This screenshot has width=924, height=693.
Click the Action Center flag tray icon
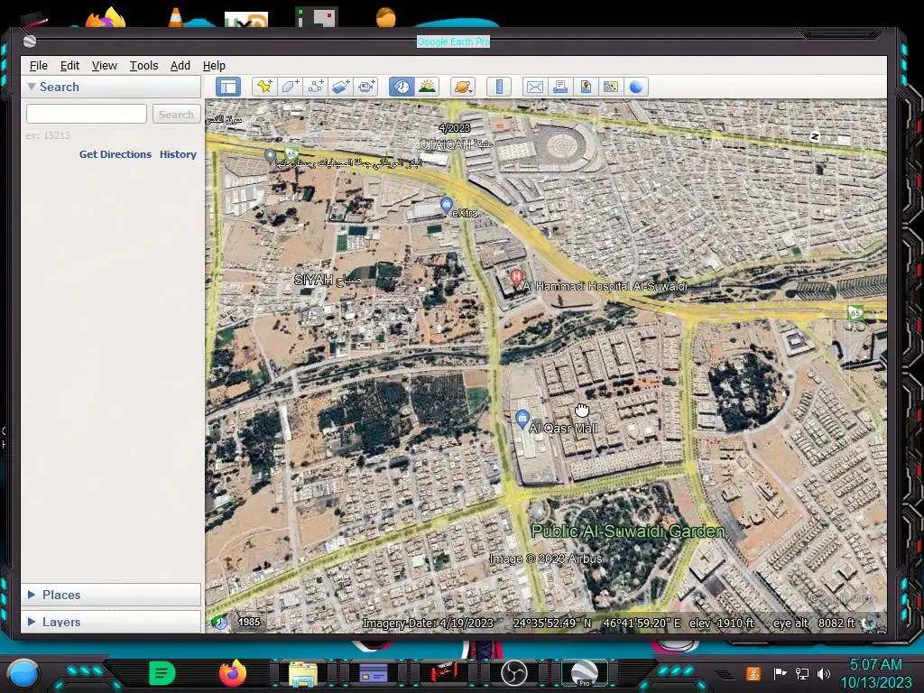pos(780,673)
